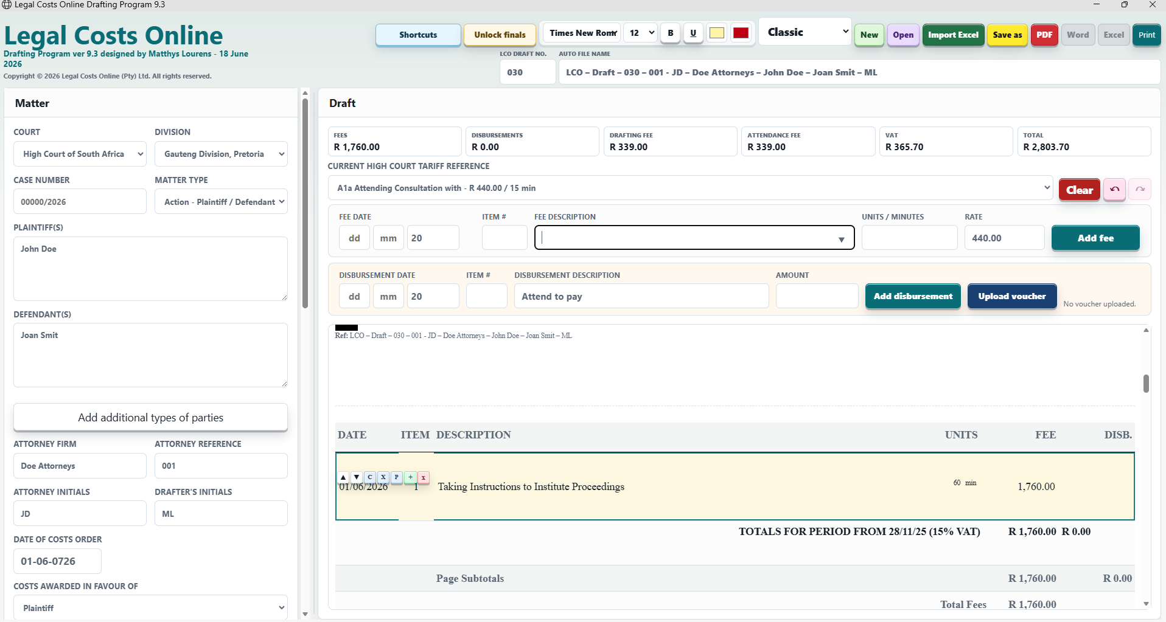
Task: Click the Matter panel scrollbar
Action: point(305,203)
